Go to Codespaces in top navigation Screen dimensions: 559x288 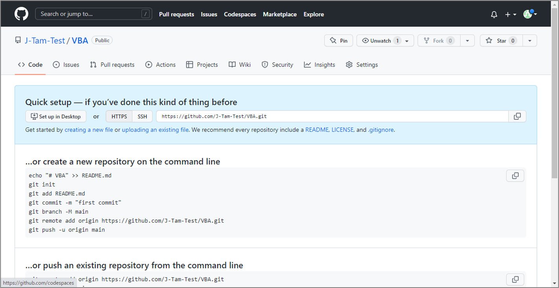point(240,14)
